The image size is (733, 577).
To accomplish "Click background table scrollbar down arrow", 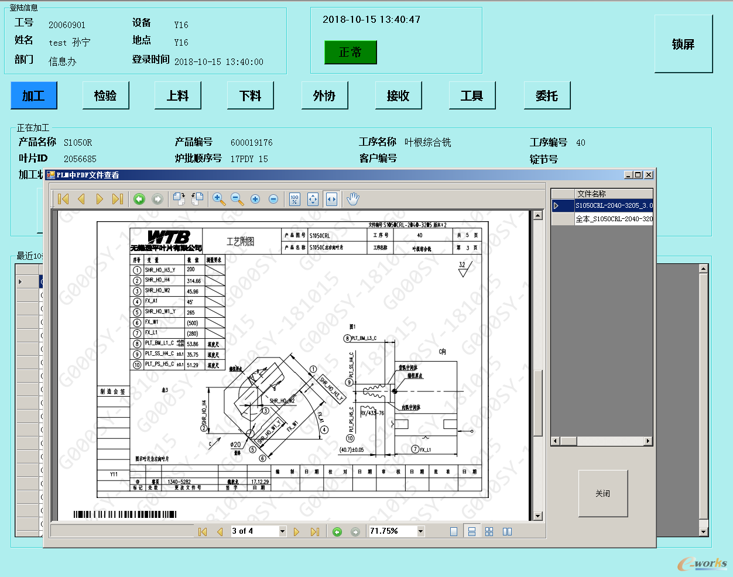I will point(704,532).
